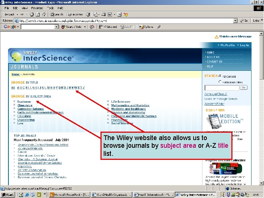Open the Acronym Finder link
The image size is (264, 198).
[x=214, y=104]
